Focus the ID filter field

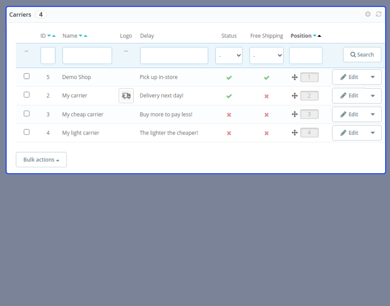point(48,55)
